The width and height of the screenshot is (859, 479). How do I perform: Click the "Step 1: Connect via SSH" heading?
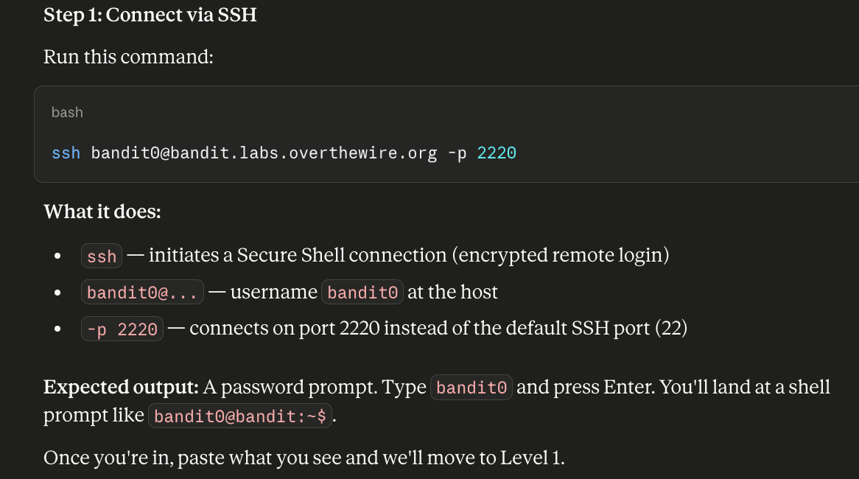pyautogui.click(x=150, y=15)
